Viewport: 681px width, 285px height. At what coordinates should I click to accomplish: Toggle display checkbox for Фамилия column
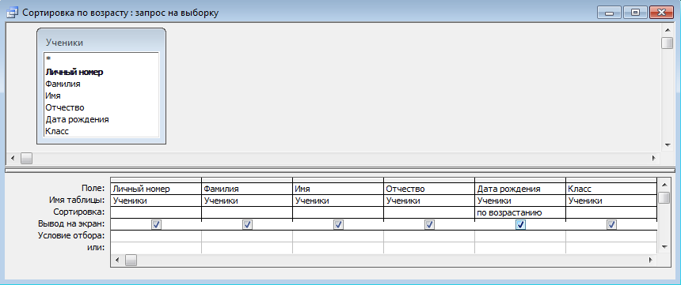(248, 225)
